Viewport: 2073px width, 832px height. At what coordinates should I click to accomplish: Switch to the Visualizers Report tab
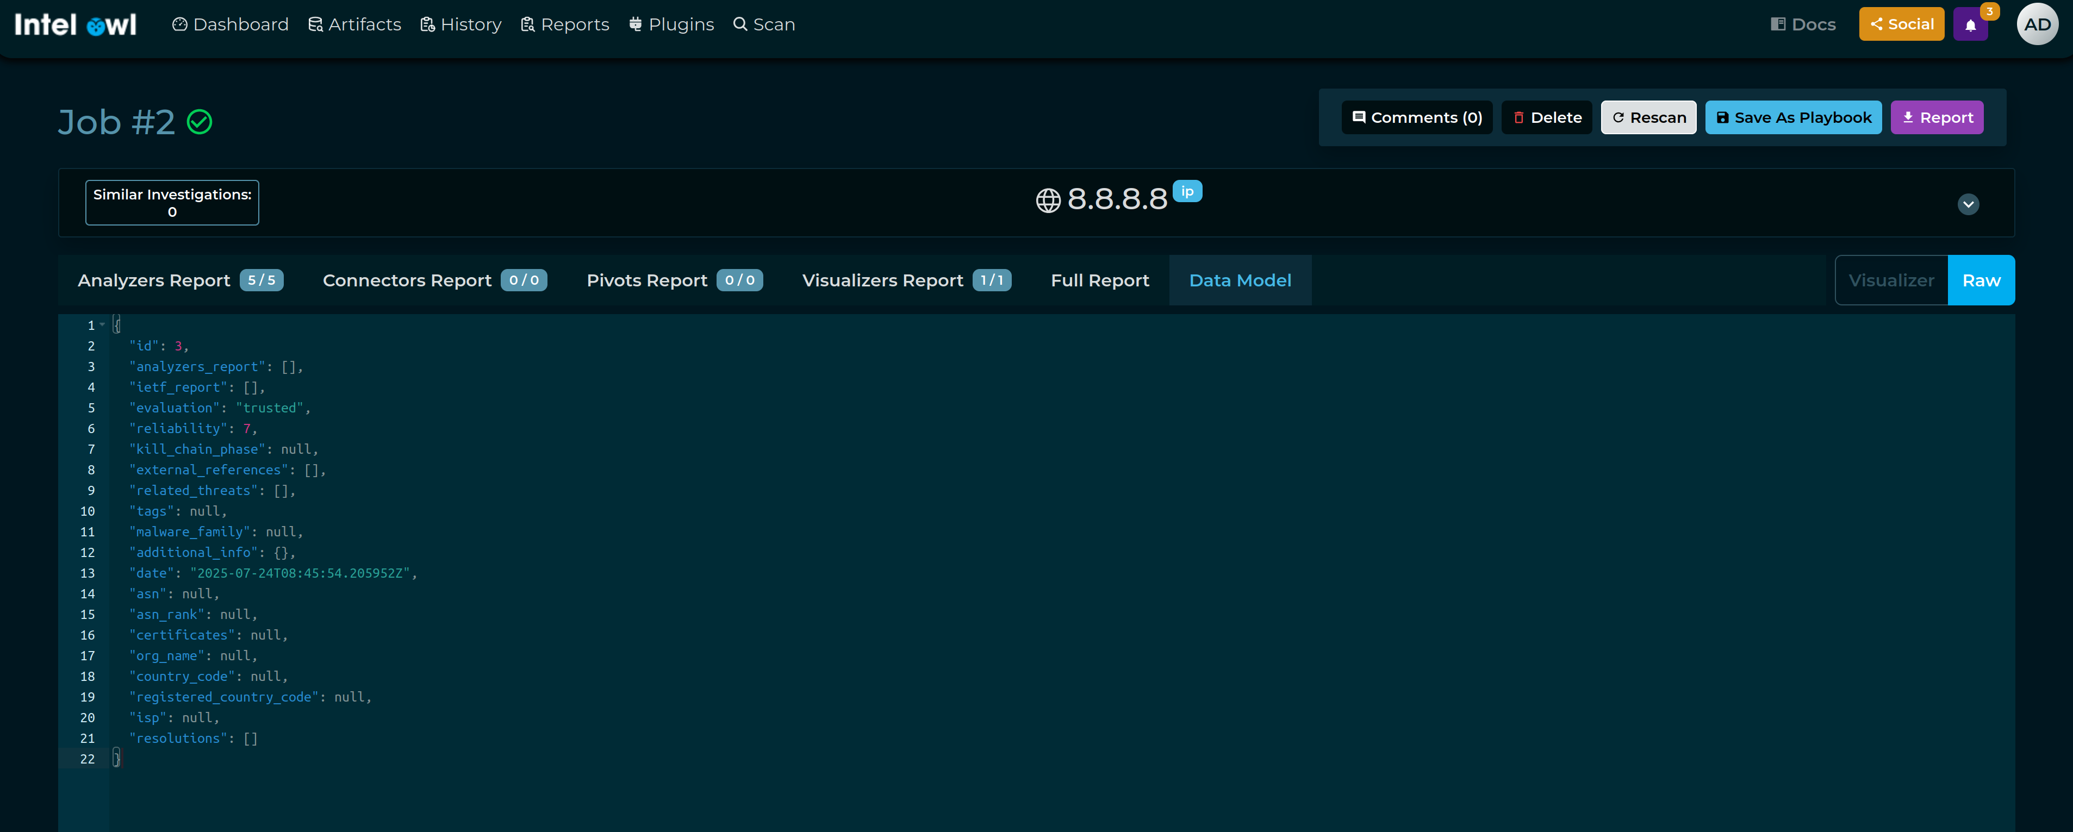(x=906, y=280)
